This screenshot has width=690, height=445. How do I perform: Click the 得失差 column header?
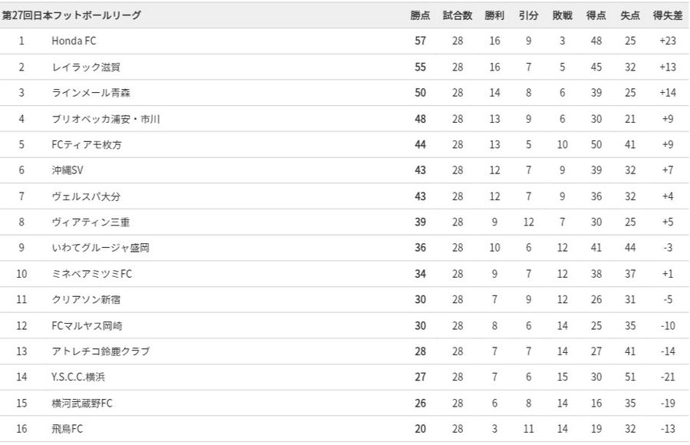pyautogui.click(x=667, y=15)
